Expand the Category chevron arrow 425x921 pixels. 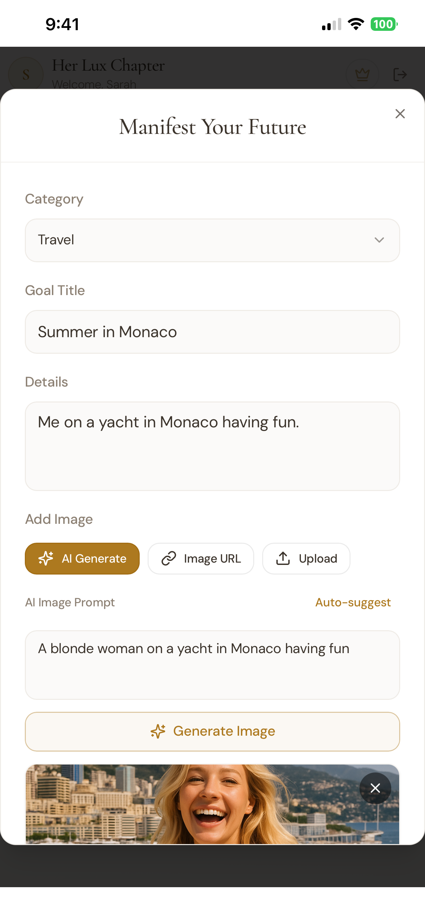[x=379, y=240]
